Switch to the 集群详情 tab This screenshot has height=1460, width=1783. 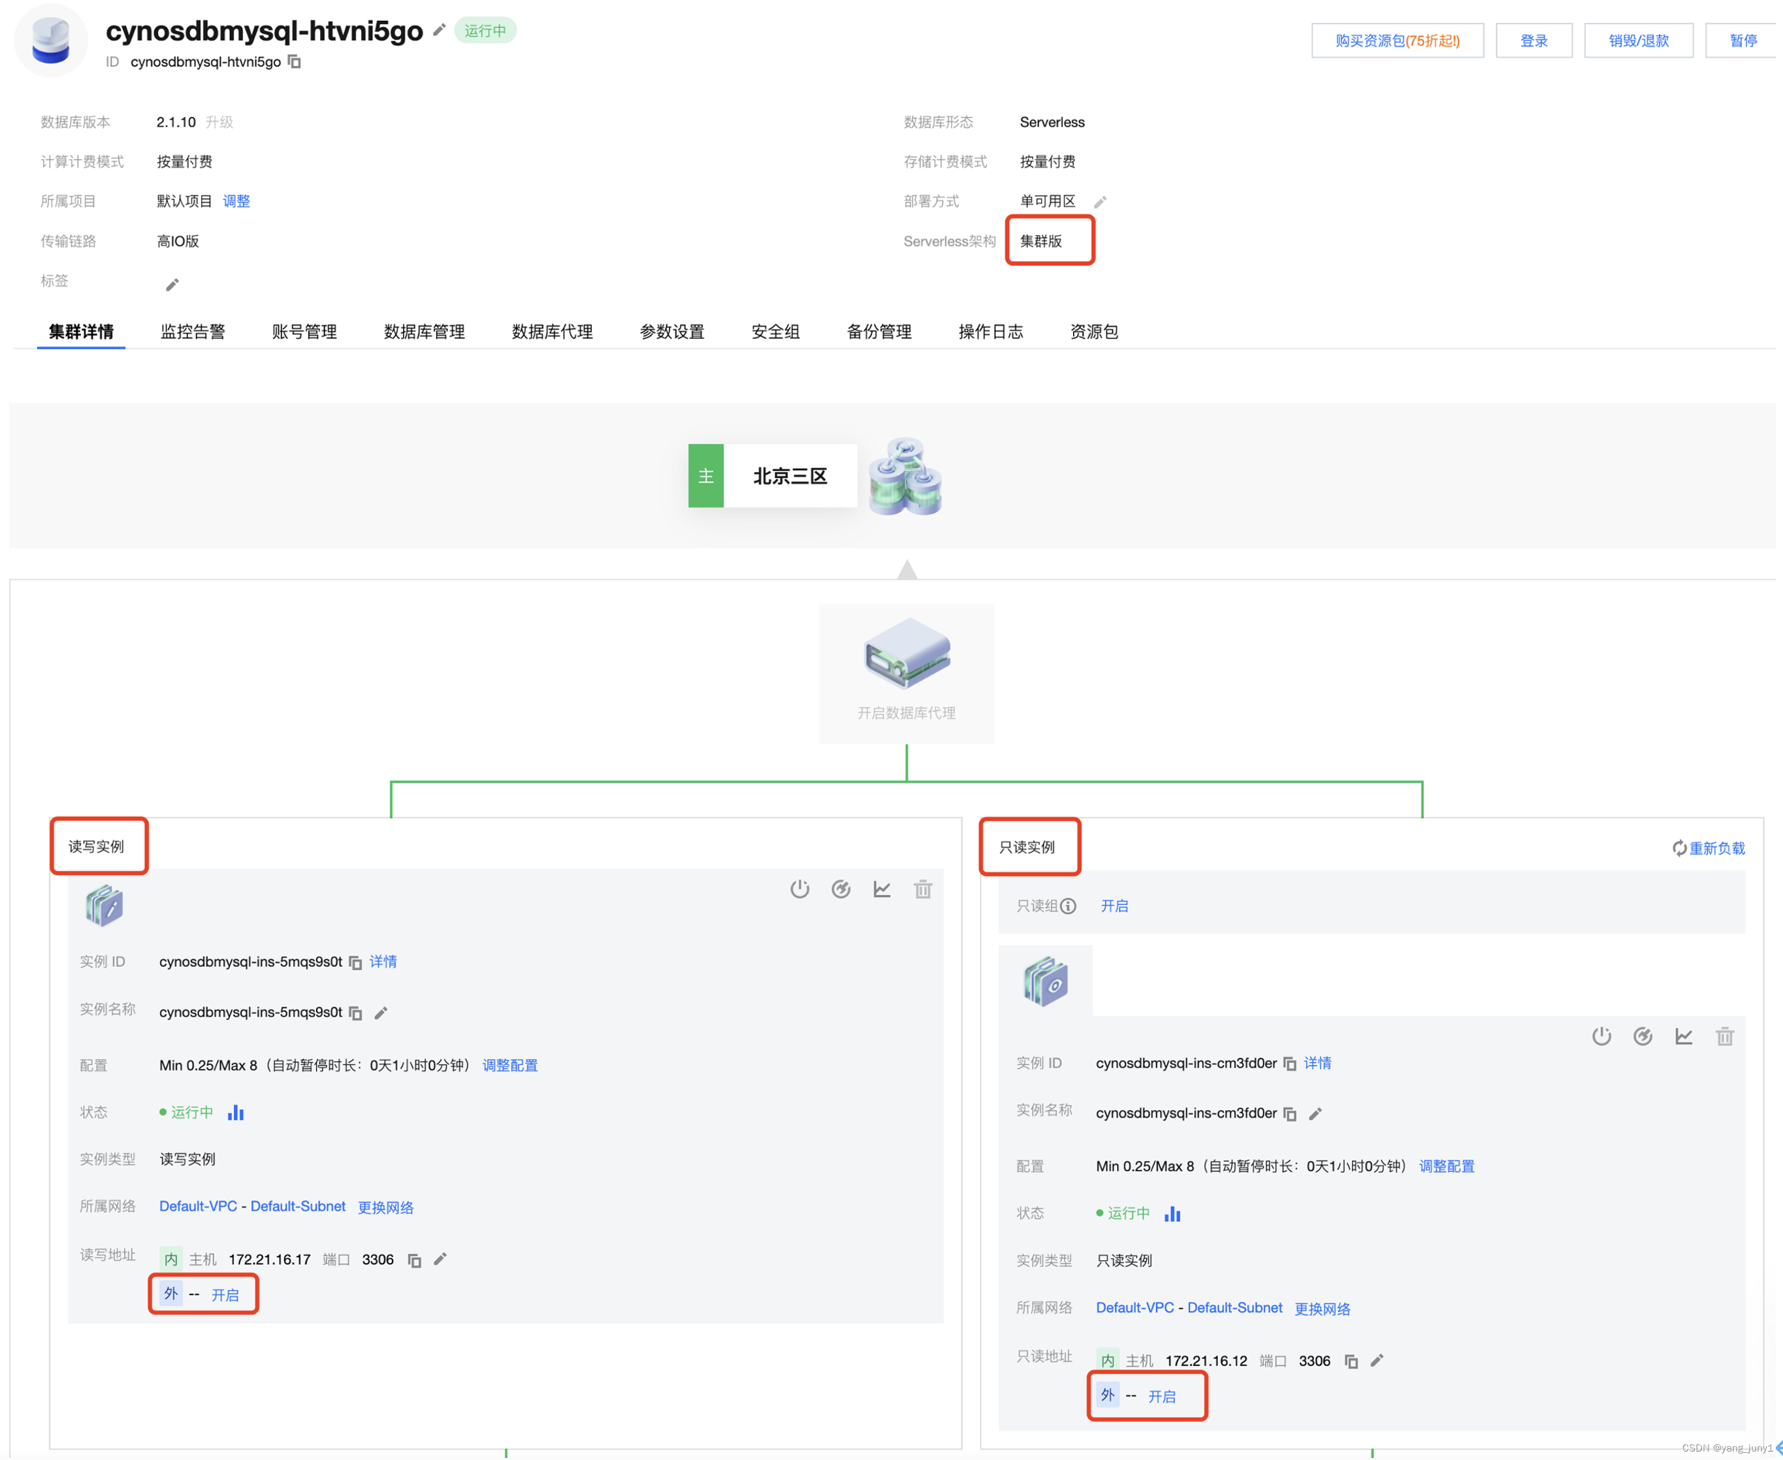click(82, 331)
